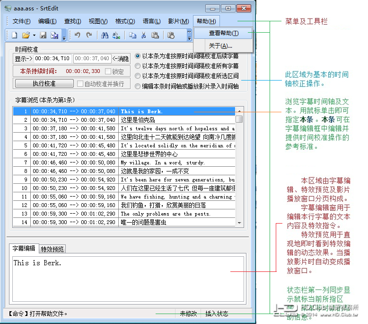
Task: Check the 自动校准并换行 checkbox
Action: pyautogui.click(x=80, y=84)
